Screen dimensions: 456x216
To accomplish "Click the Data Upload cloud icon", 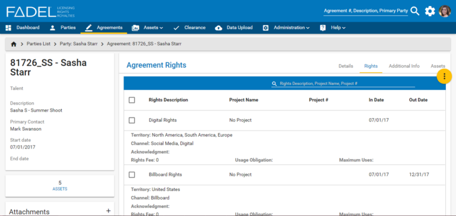I will [218, 28].
